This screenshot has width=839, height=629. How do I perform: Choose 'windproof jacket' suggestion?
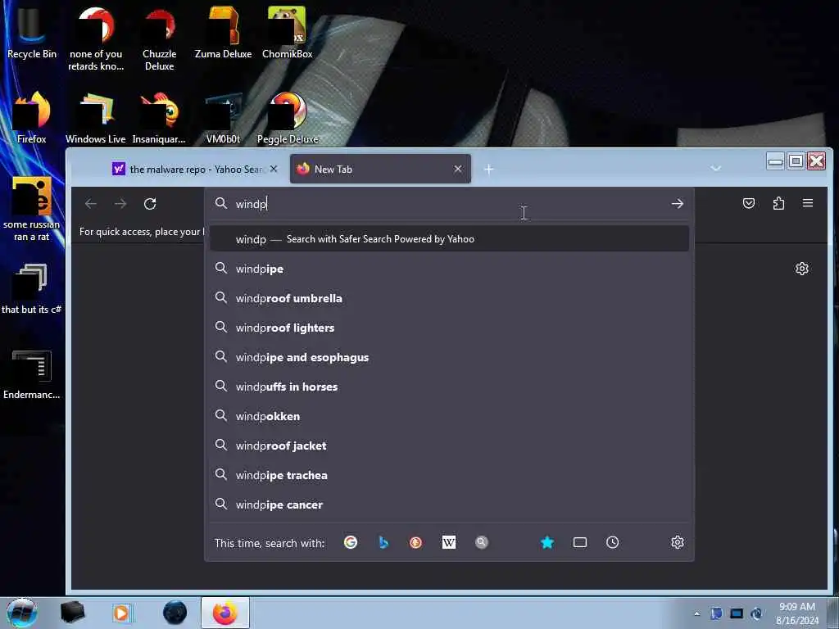(450, 446)
